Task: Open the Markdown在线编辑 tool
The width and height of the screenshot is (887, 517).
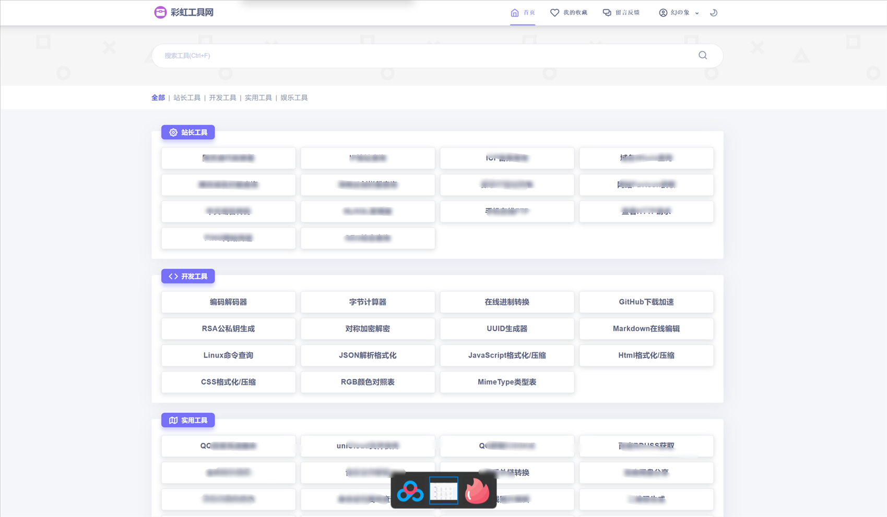Action: click(646, 329)
